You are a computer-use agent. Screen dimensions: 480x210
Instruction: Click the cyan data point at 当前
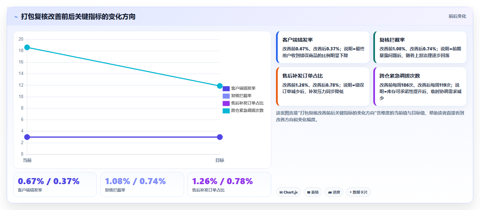point(27,47)
